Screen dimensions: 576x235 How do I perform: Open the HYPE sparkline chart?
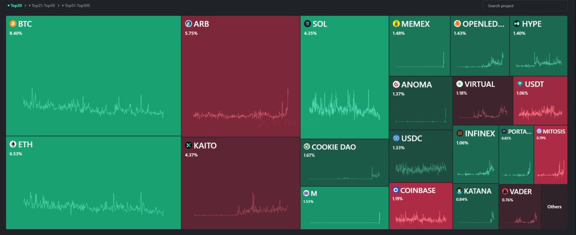click(x=539, y=60)
